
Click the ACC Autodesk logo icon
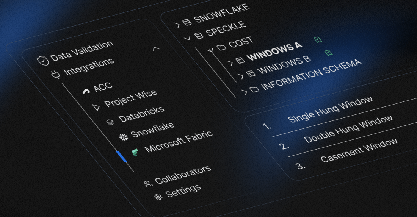pyautogui.click(x=86, y=91)
